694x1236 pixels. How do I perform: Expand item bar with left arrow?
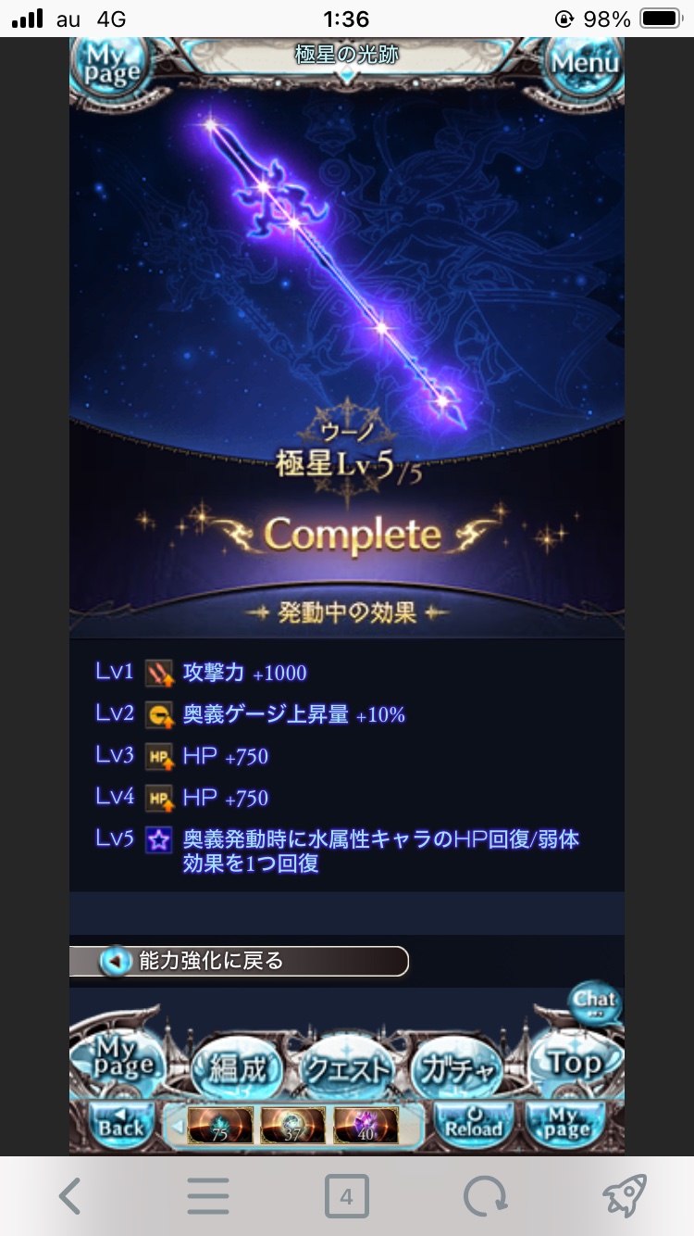174,1126
